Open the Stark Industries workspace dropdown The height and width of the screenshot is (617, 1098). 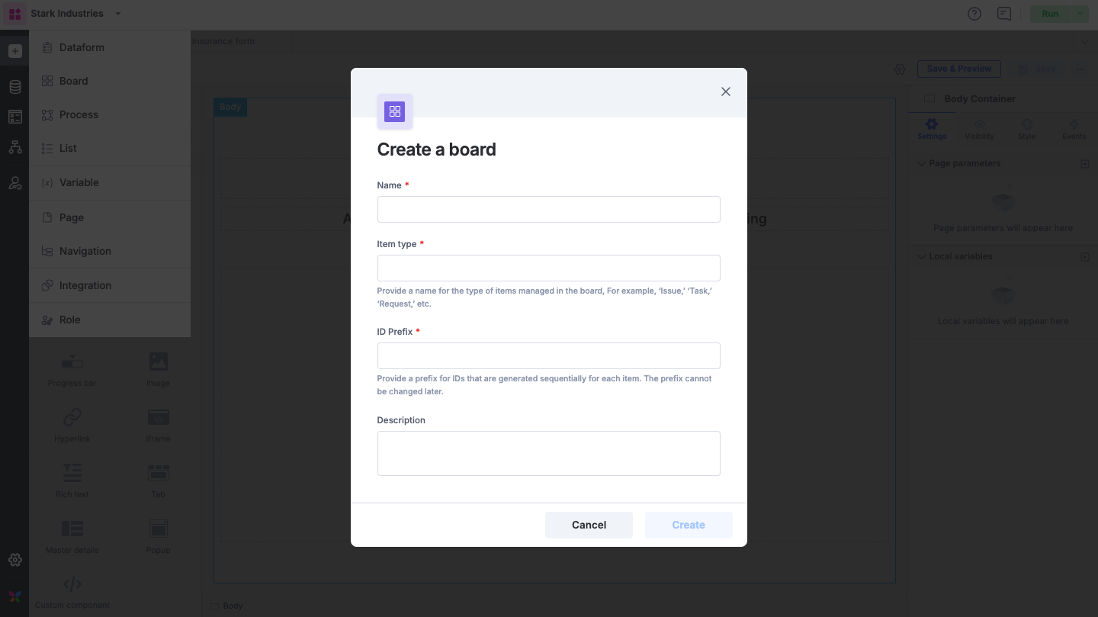click(x=117, y=14)
